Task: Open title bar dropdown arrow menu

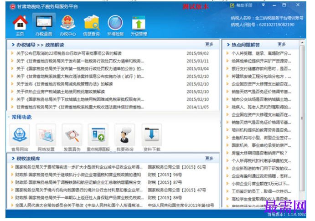Action: pyautogui.click(x=263, y=5)
